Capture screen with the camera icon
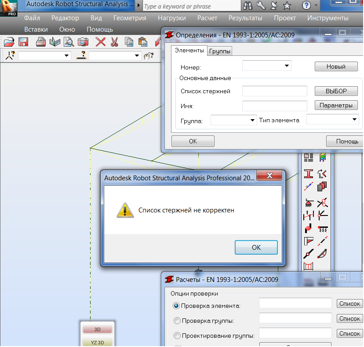The width and height of the screenshot is (364, 347). pyautogui.click(x=83, y=42)
